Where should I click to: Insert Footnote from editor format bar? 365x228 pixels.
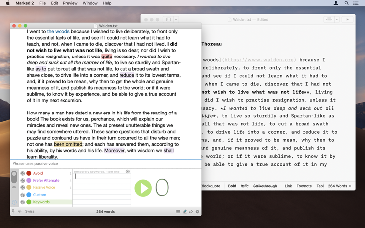point(304,186)
